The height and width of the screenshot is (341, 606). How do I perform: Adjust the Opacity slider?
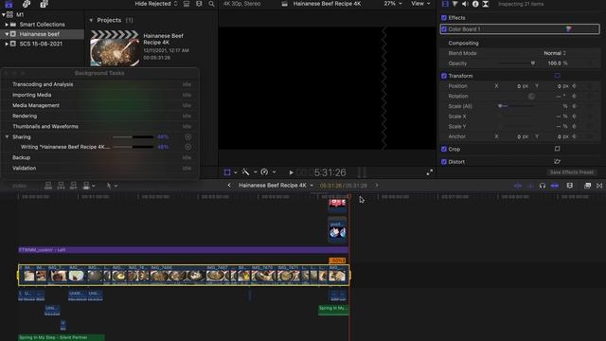517,63
